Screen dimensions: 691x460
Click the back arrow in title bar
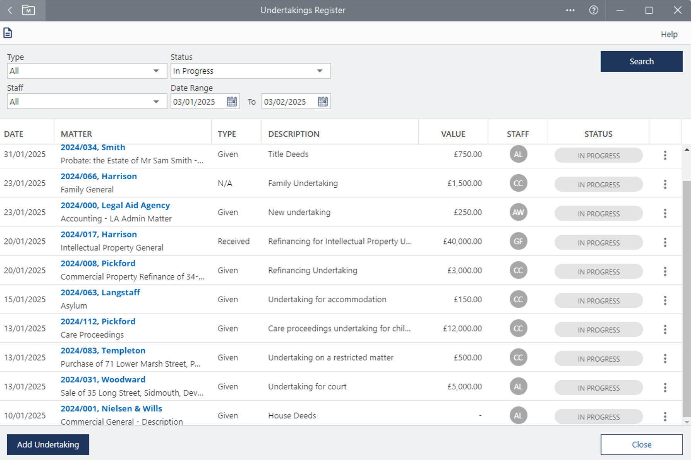10,10
